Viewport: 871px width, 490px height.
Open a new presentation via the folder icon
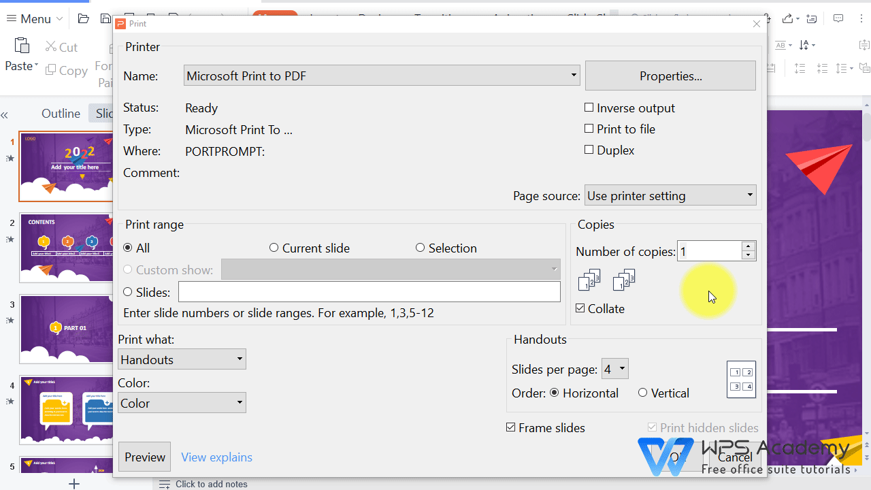[x=83, y=18]
